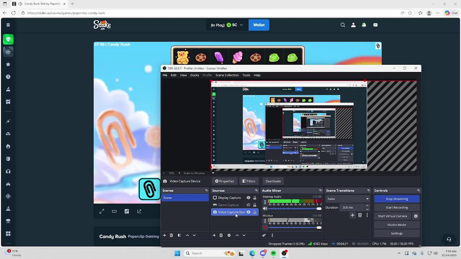Open Stake sidebar hamburger menu
Viewport: 461px width, 259px height.
[8, 25]
